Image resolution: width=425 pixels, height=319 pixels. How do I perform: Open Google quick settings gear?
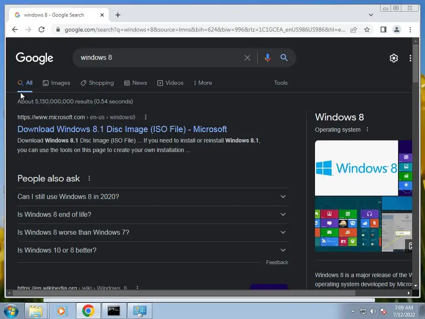[393, 58]
